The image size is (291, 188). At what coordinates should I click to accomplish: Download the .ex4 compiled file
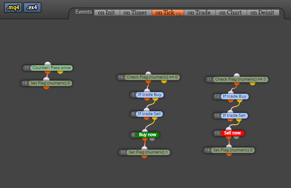click(x=32, y=8)
